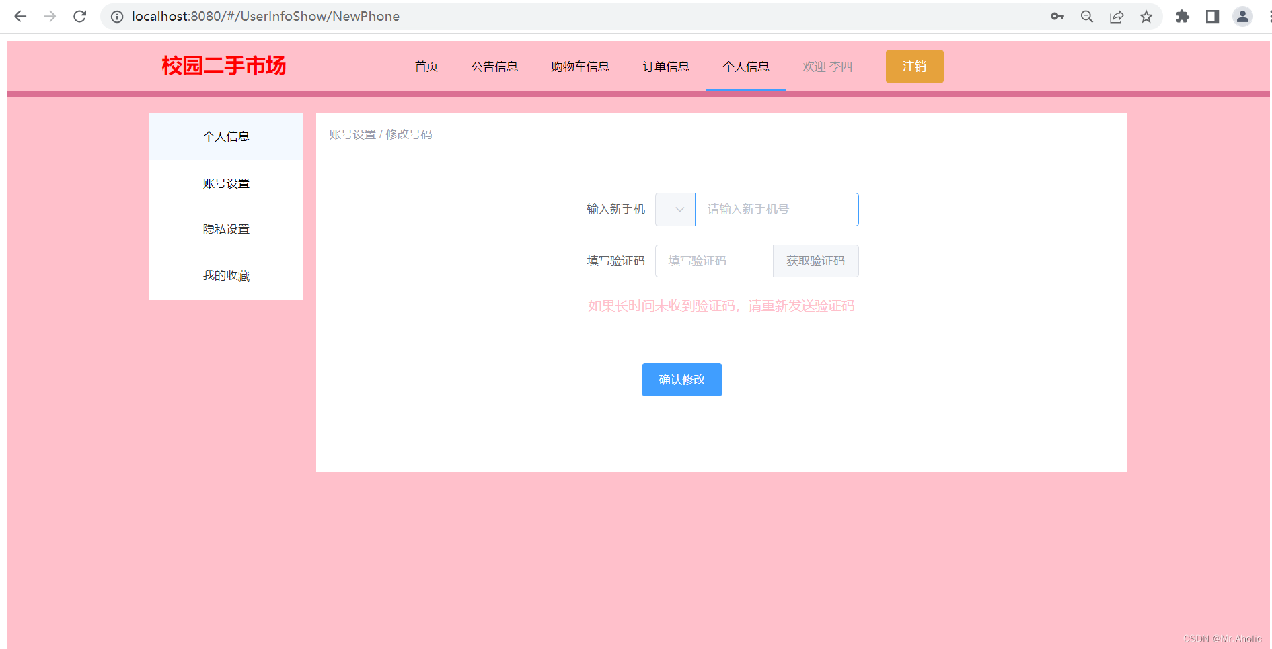
Task: Select 隐私设置 in the sidebar
Action: click(226, 228)
